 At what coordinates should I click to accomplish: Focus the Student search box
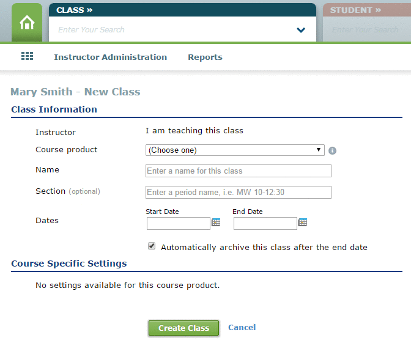point(367,29)
